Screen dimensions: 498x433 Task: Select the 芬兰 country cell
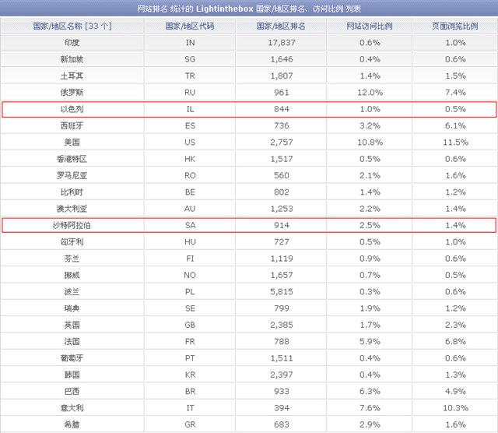click(72, 259)
